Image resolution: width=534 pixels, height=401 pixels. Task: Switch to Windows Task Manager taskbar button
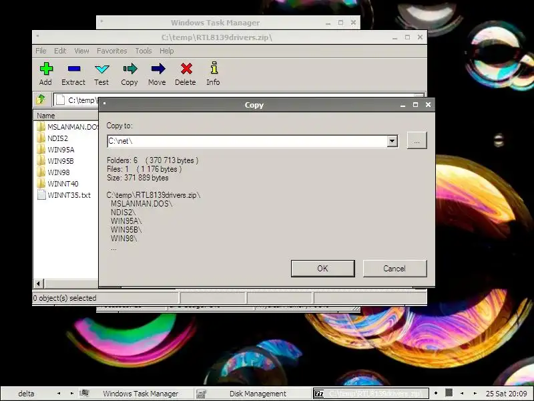[136, 394]
